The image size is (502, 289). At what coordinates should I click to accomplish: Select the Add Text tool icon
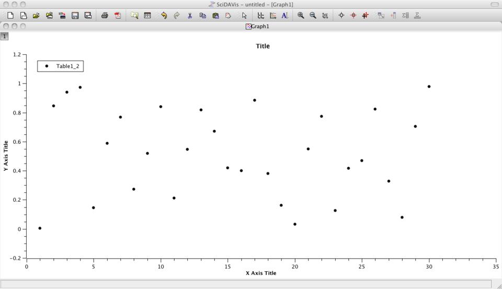[x=284, y=16]
